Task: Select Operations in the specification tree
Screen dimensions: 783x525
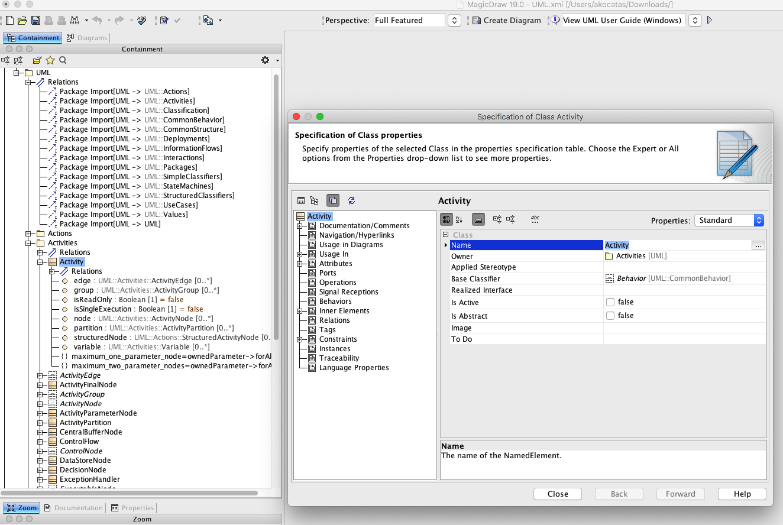Action: pyautogui.click(x=337, y=283)
